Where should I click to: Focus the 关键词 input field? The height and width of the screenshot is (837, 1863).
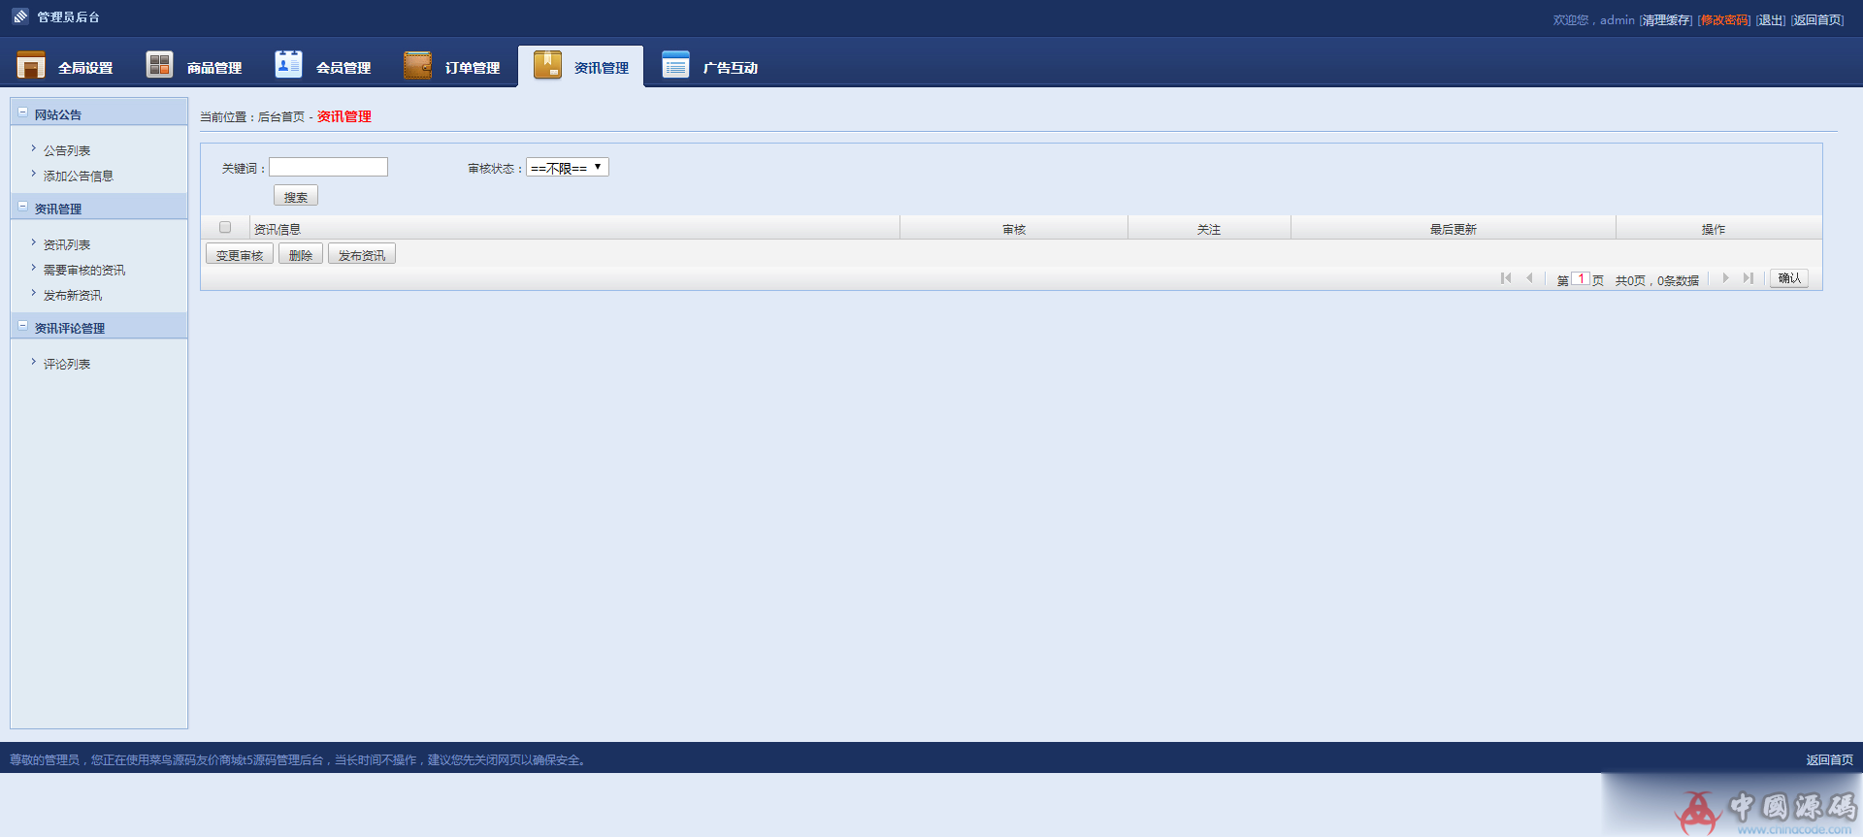(x=328, y=168)
